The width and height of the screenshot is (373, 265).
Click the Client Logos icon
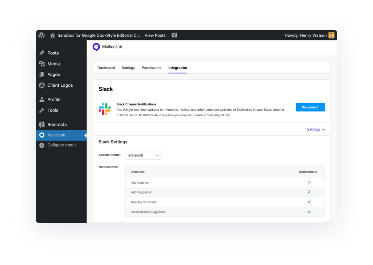(42, 85)
